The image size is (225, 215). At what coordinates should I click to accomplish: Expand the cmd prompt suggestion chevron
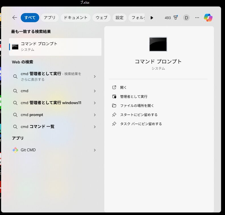(x=95, y=115)
